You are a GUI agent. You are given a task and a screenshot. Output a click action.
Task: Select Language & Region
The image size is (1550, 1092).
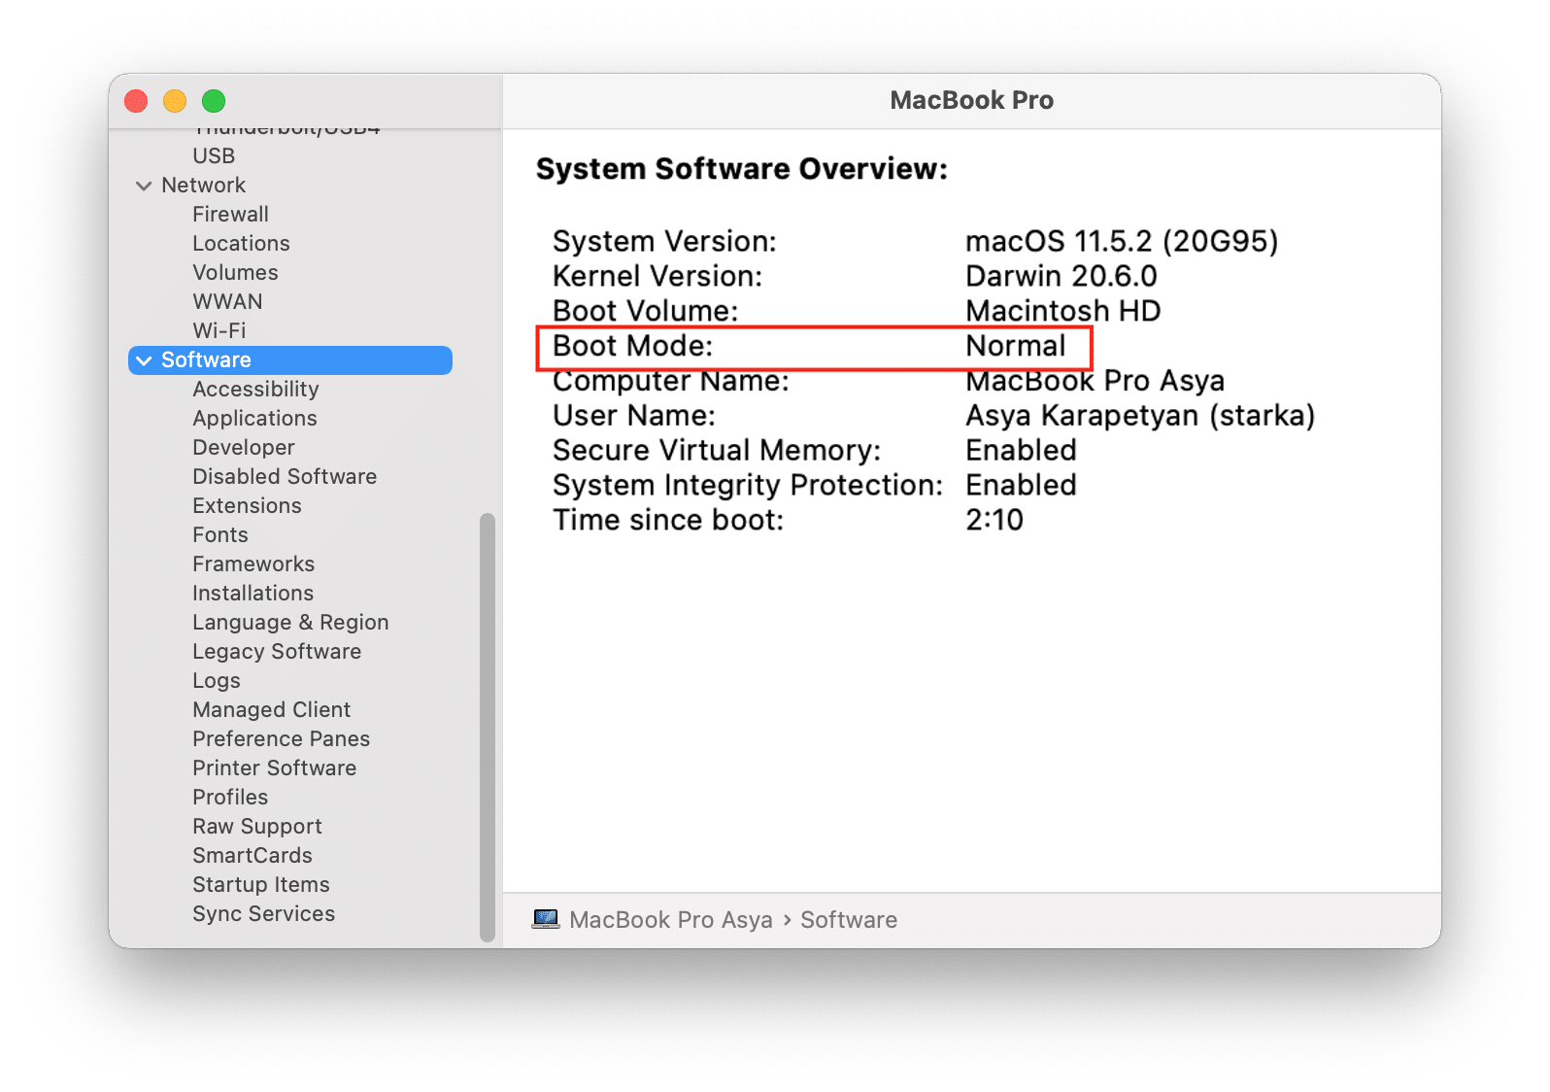[x=290, y=622]
